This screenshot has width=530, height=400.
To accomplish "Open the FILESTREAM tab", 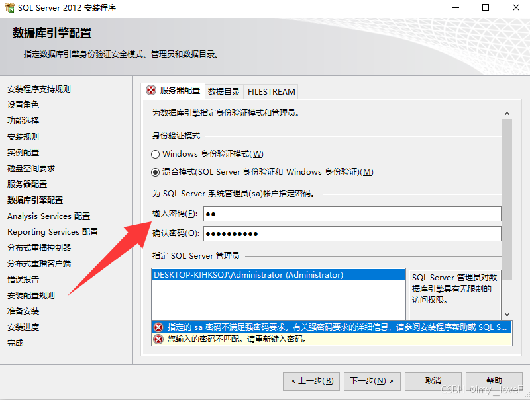I will coord(271,91).
